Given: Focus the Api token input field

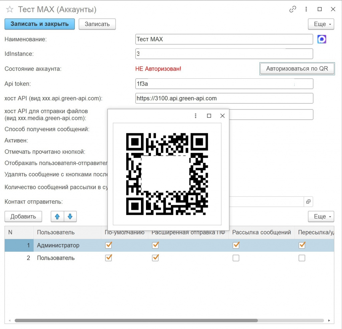Looking at the screenshot, I should [224, 84].
